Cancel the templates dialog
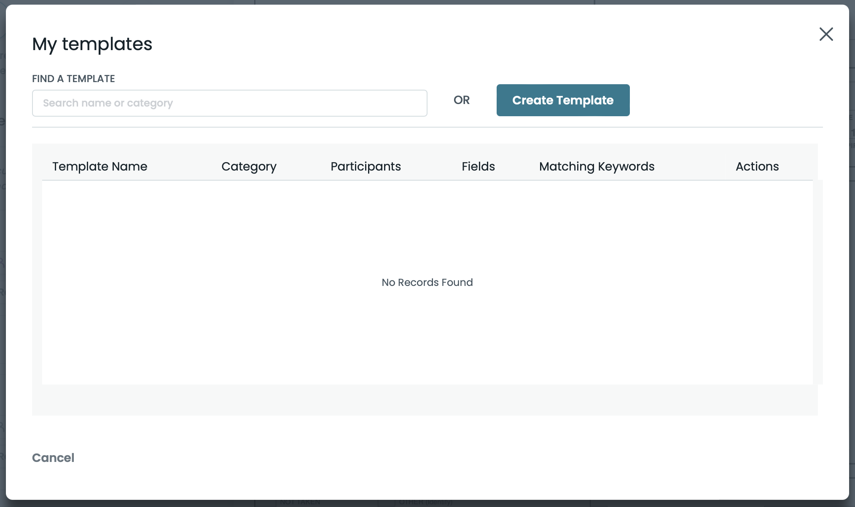The image size is (855, 507). click(x=53, y=458)
